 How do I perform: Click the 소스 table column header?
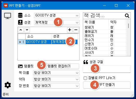tap(39, 36)
